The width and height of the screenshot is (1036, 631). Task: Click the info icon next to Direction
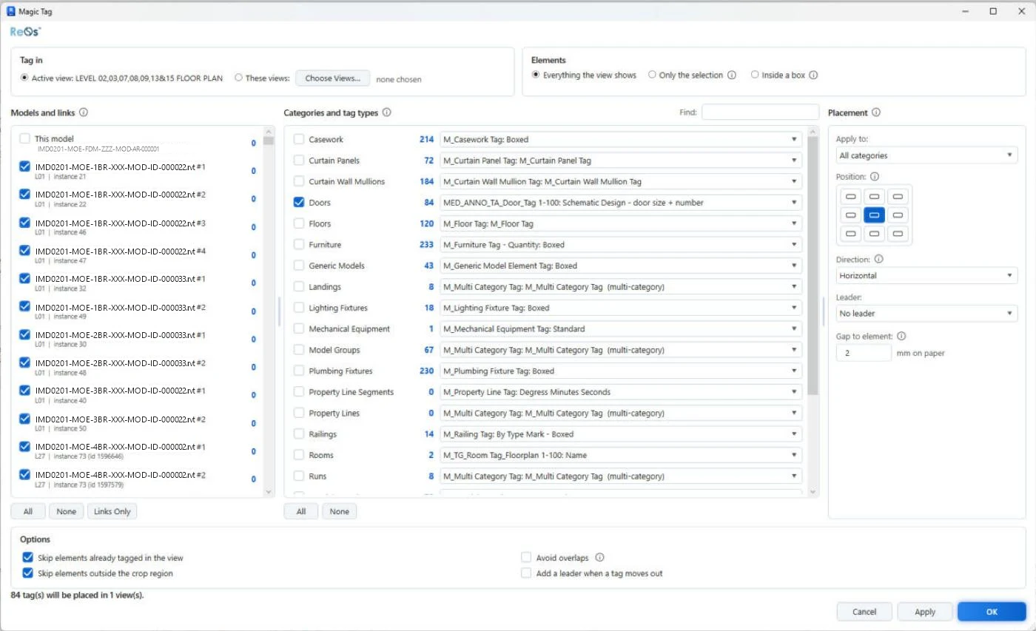coord(878,260)
